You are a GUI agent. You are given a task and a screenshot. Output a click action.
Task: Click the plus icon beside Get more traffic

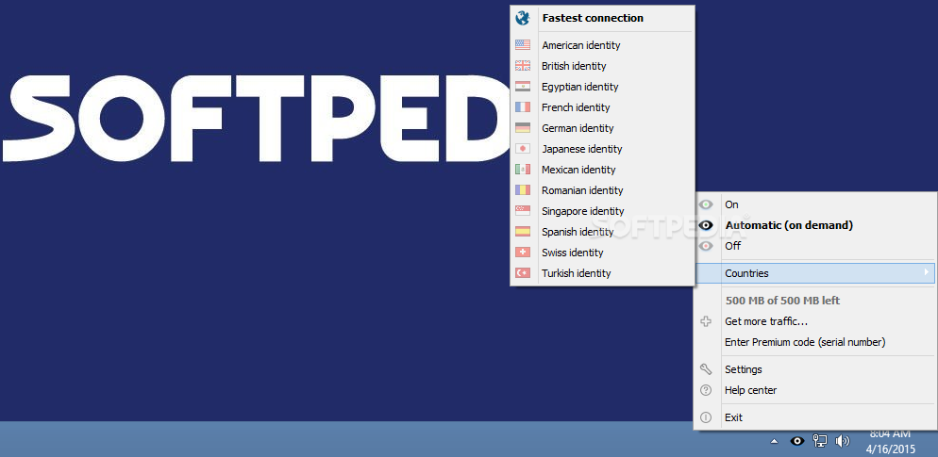coord(706,321)
